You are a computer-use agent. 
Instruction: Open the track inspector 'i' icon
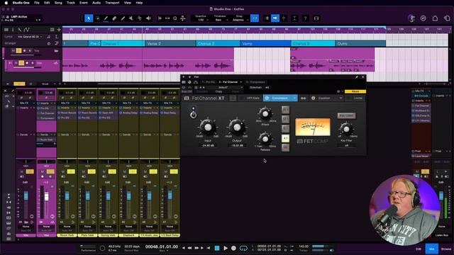tap(13, 30)
